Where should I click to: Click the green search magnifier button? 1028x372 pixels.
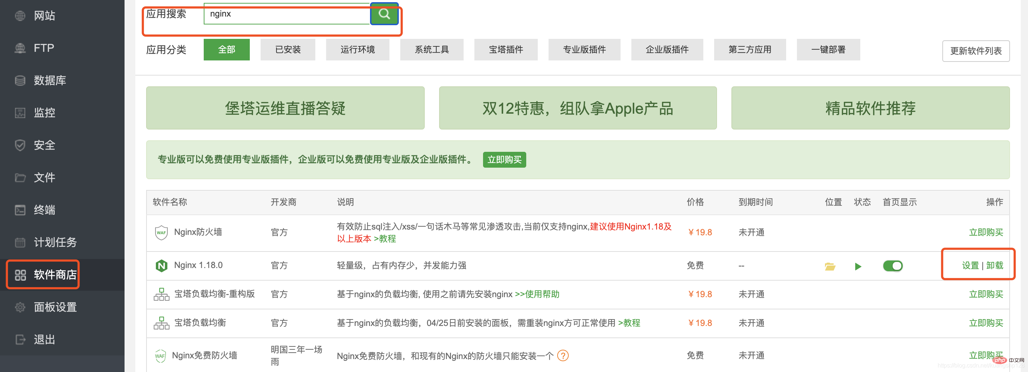coord(384,14)
